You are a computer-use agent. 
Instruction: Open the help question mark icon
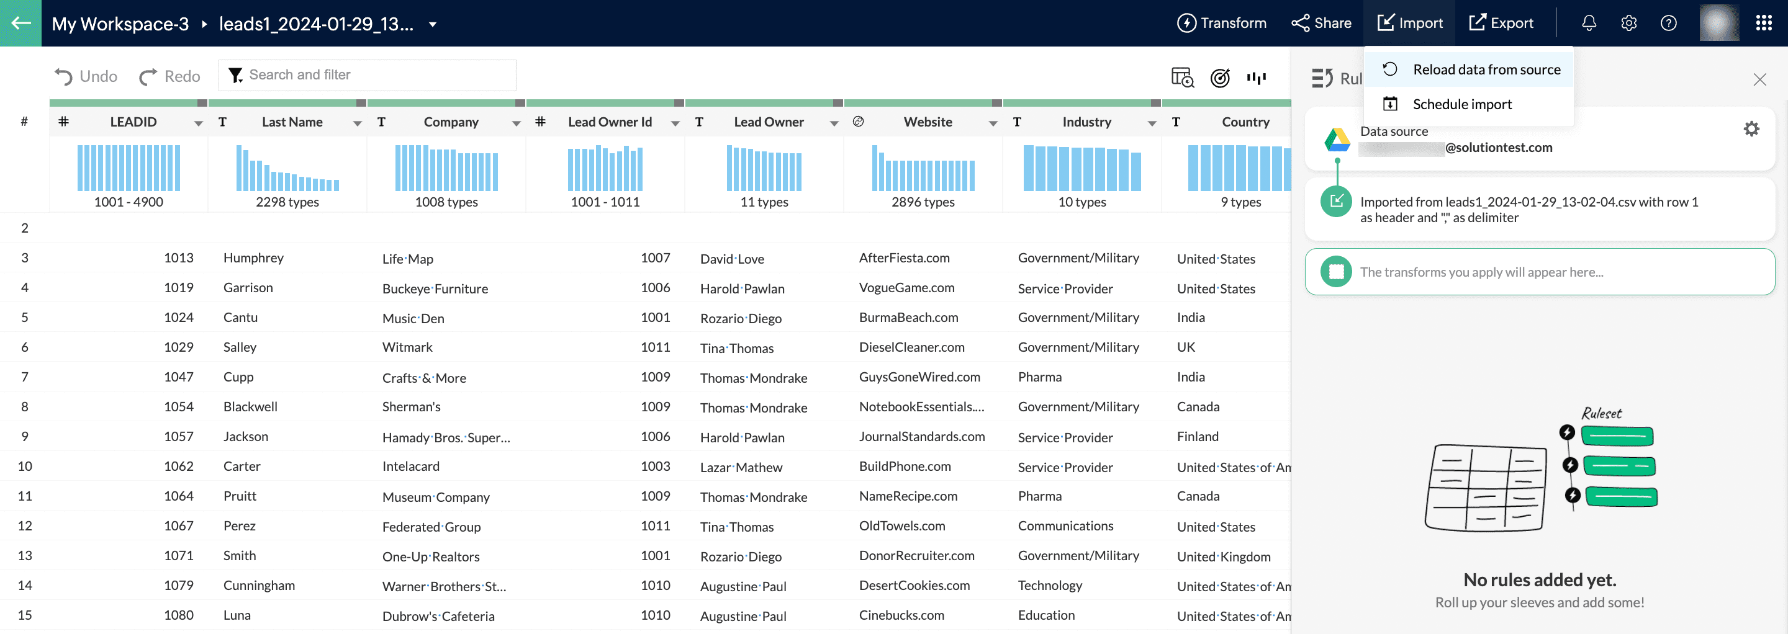[x=1669, y=23]
